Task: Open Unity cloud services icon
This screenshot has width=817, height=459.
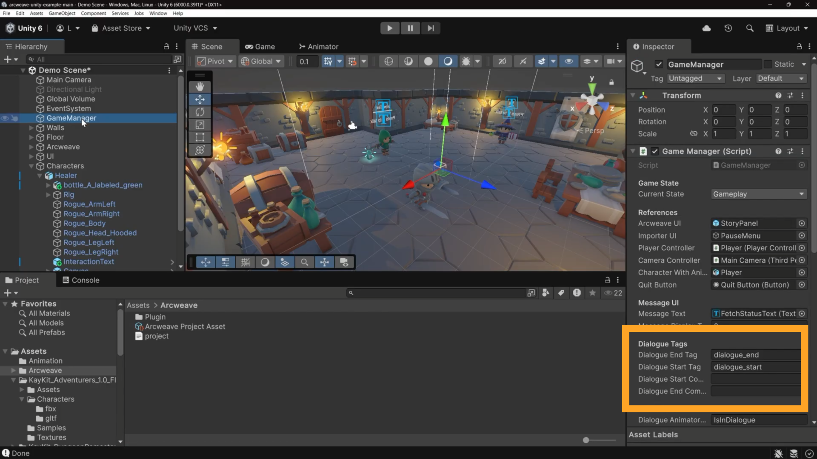Action: pos(706,28)
